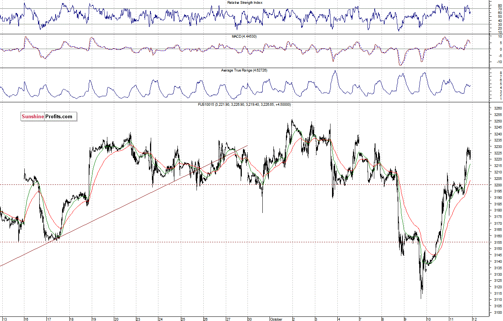Click the date label 18 on time axis

[x=72, y=319]
